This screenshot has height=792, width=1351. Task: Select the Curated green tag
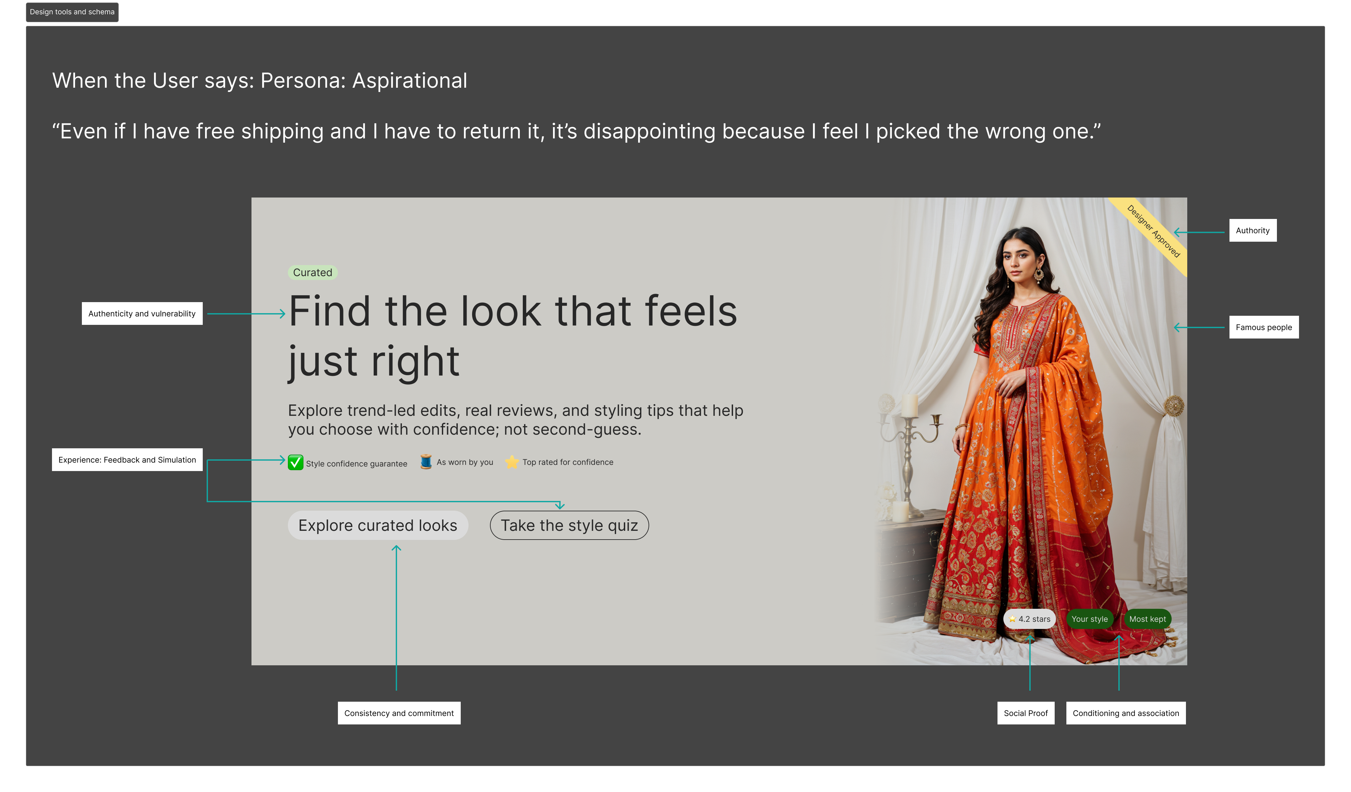coord(313,272)
